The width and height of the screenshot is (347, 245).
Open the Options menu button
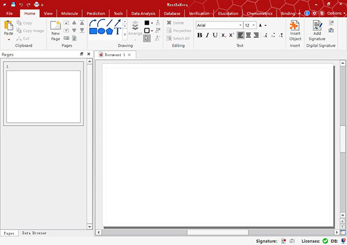point(335,13)
